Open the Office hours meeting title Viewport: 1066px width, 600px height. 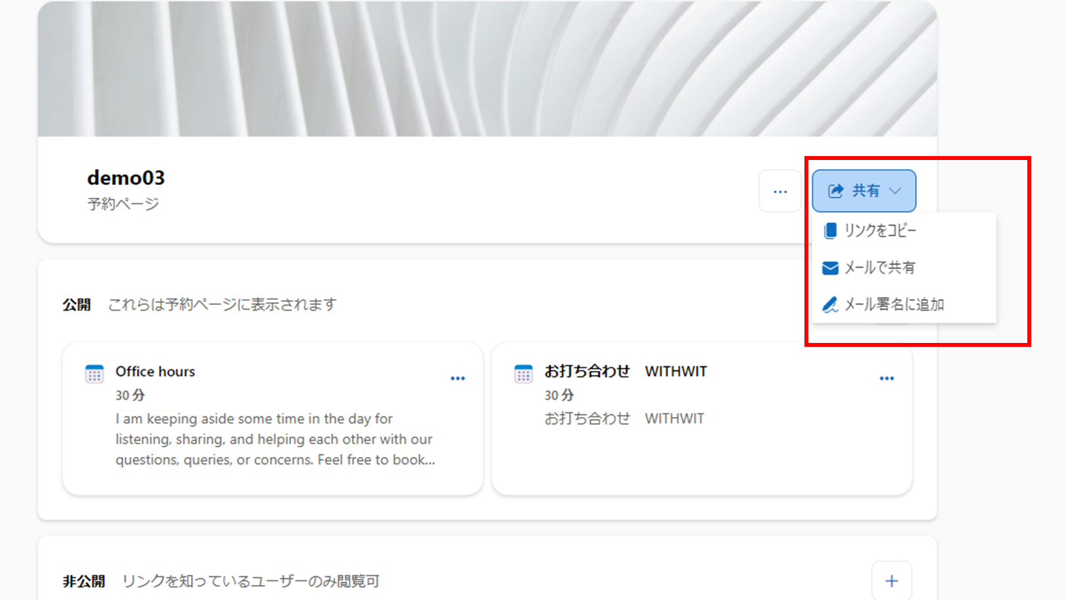tap(155, 371)
